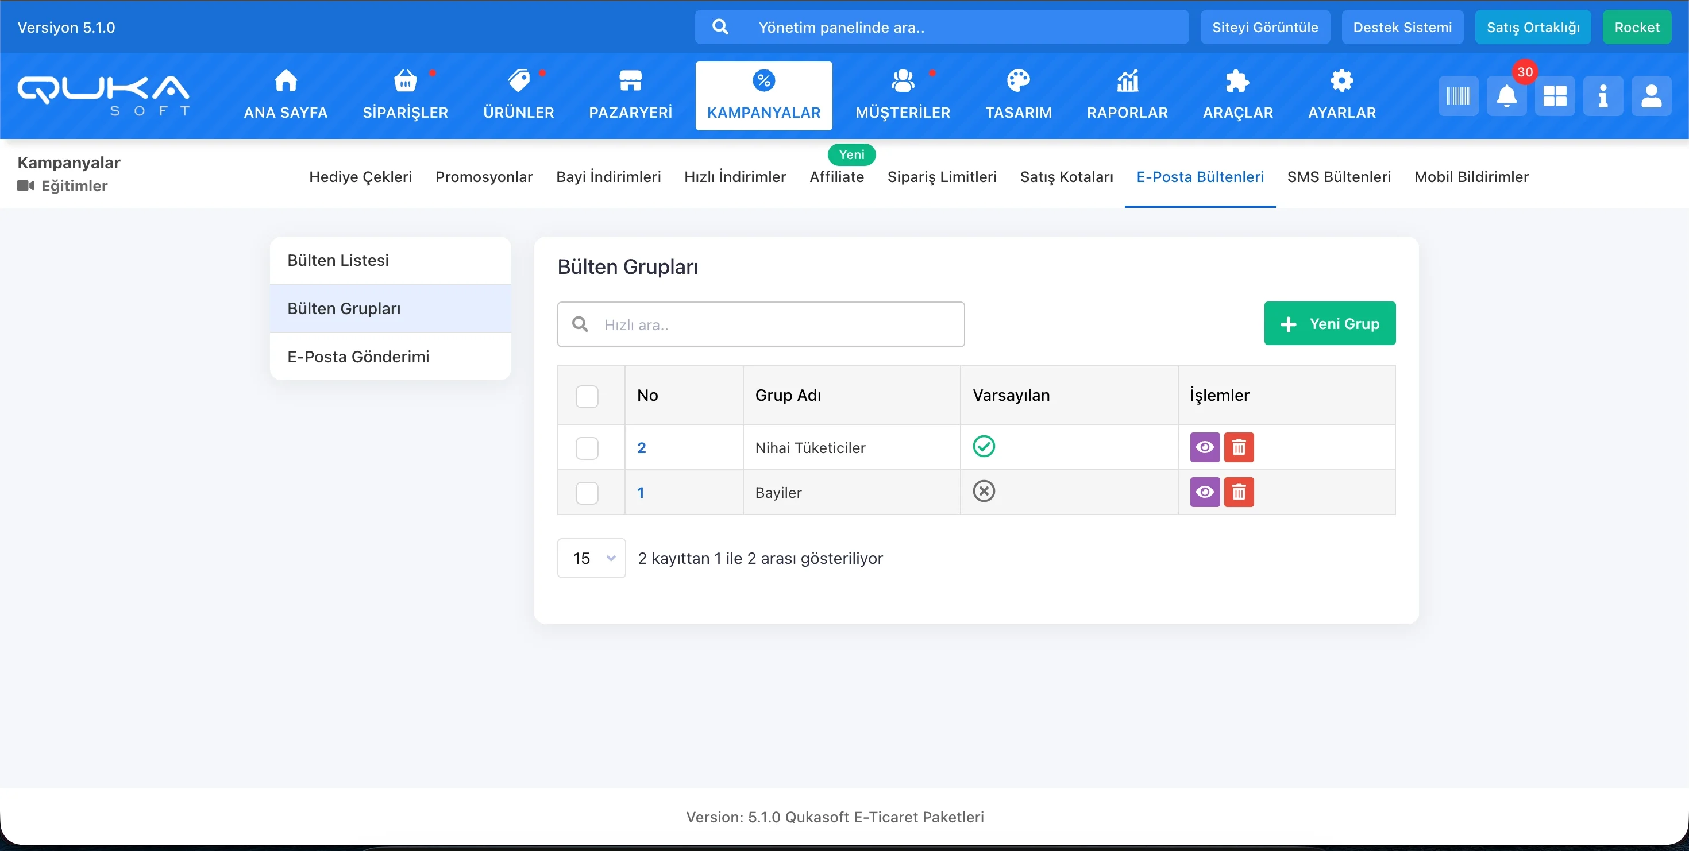Open the info icon in header
1689x851 pixels.
[x=1602, y=96]
